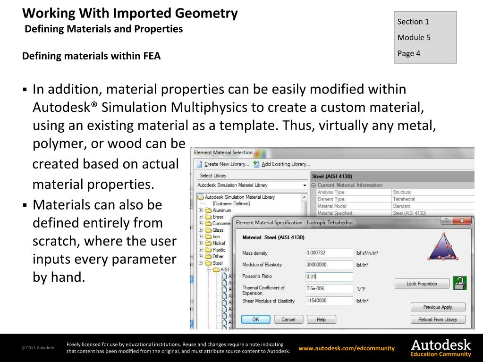Click the Add Existing Library icon
This screenshot has width=483, height=362.
point(256,164)
